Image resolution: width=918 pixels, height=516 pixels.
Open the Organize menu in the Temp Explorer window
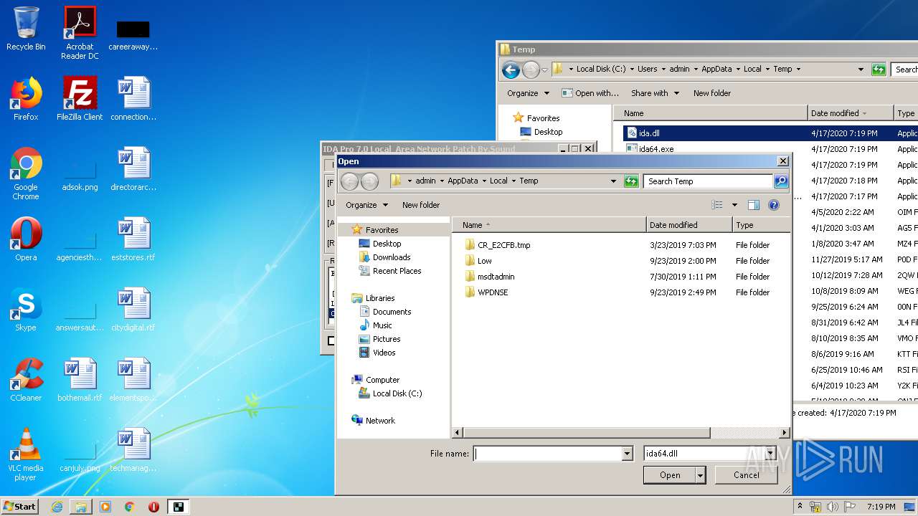point(528,93)
